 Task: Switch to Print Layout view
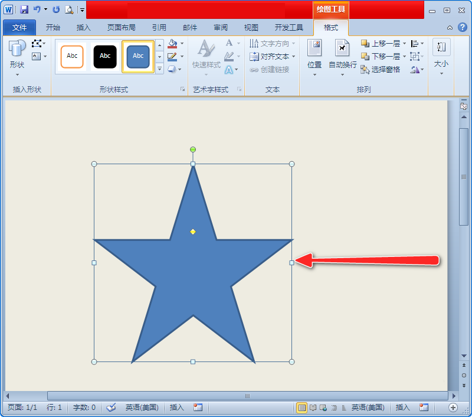pos(302,408)
